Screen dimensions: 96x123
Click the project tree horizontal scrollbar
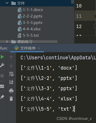29,42
